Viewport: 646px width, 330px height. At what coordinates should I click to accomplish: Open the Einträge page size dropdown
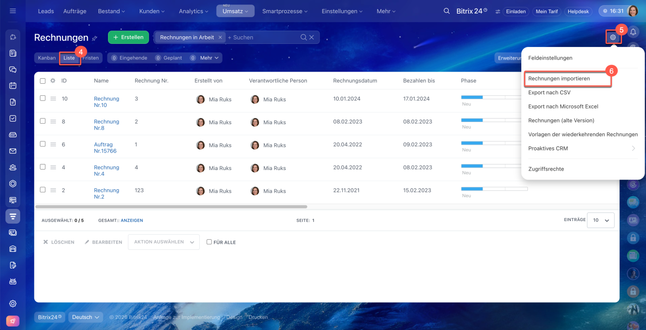coord(601,220)
